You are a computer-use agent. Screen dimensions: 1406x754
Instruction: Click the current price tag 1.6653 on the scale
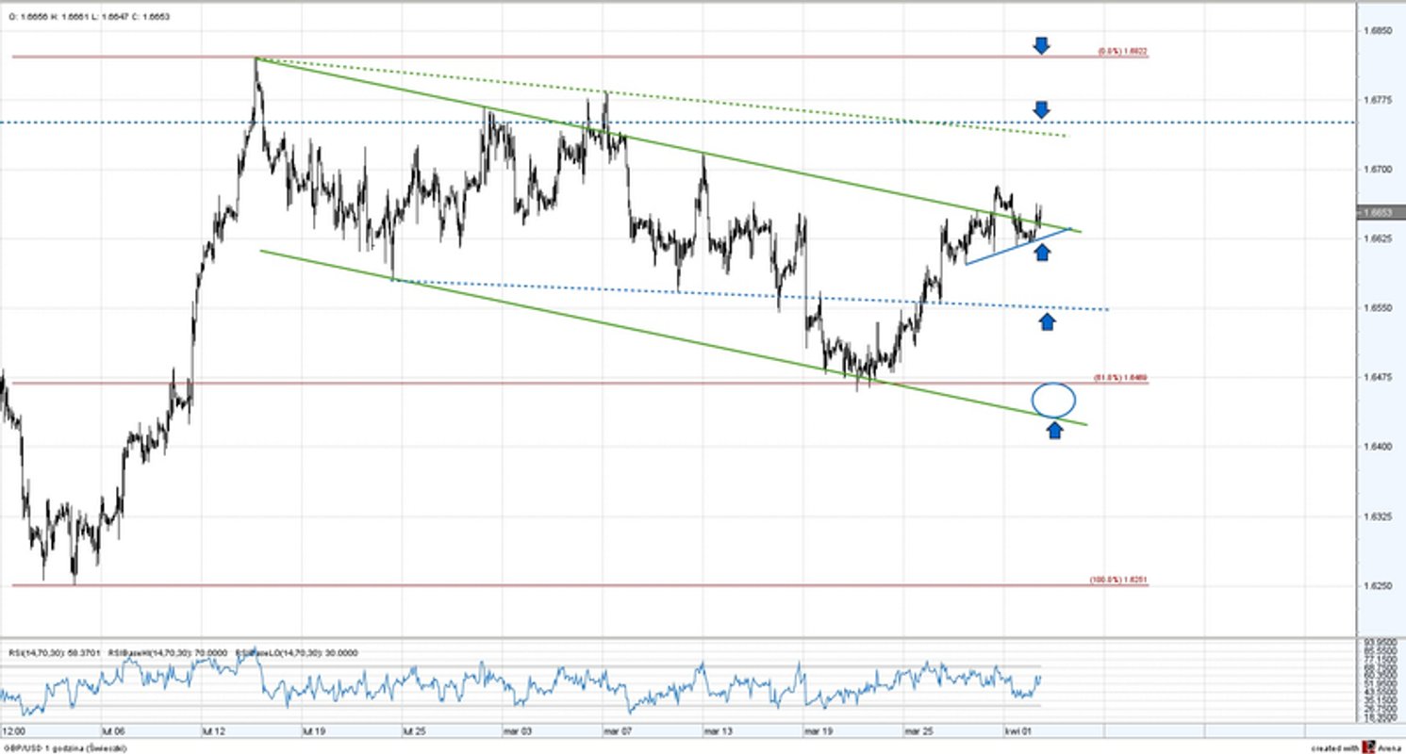(1377, 214)
